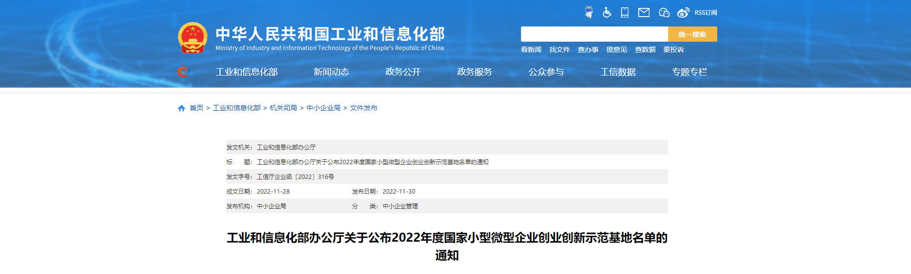This screenshot has height=274, width=911.
Task: Click the national emblem logo
Action: pyautogui.click(x=192, y=38)
